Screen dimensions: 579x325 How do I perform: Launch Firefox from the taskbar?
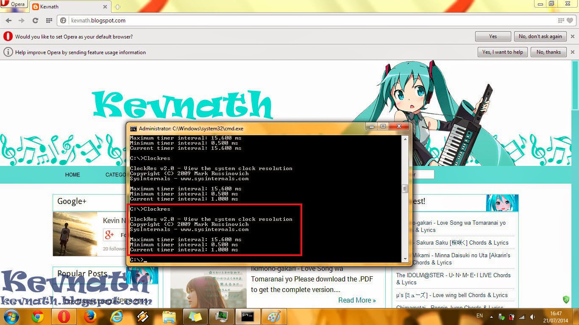click(90, 317)
